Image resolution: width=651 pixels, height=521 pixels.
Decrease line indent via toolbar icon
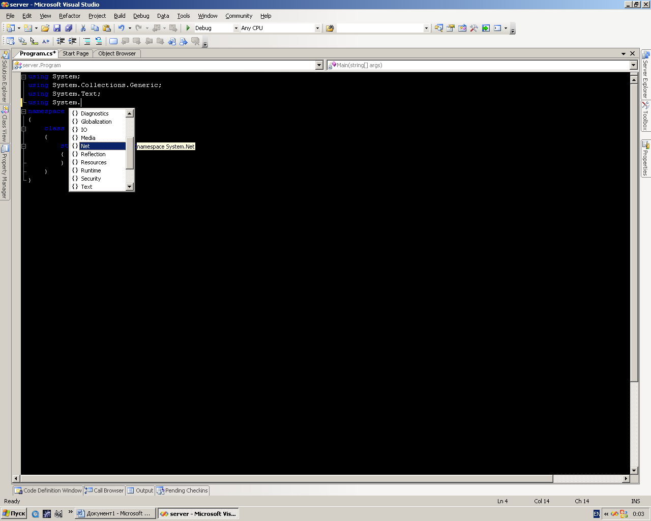coord(61,41)
